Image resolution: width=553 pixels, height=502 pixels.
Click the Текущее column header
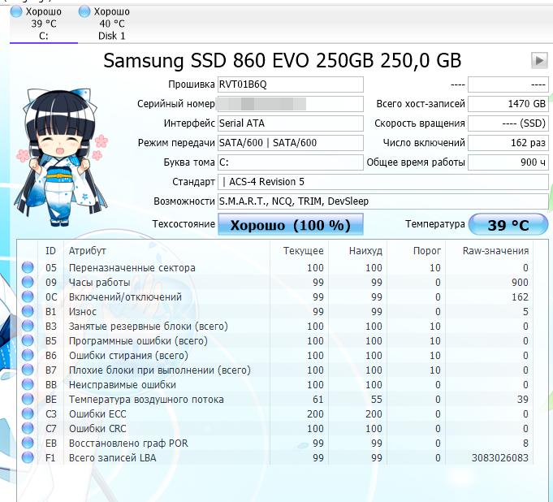pos(299,251)
